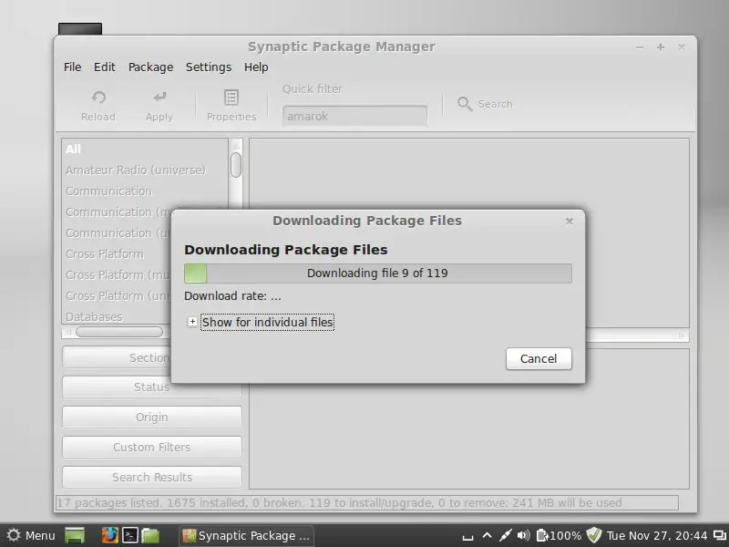Click the workspace icon right of the clock
729x547 pixels.
[x=720, y=535]
